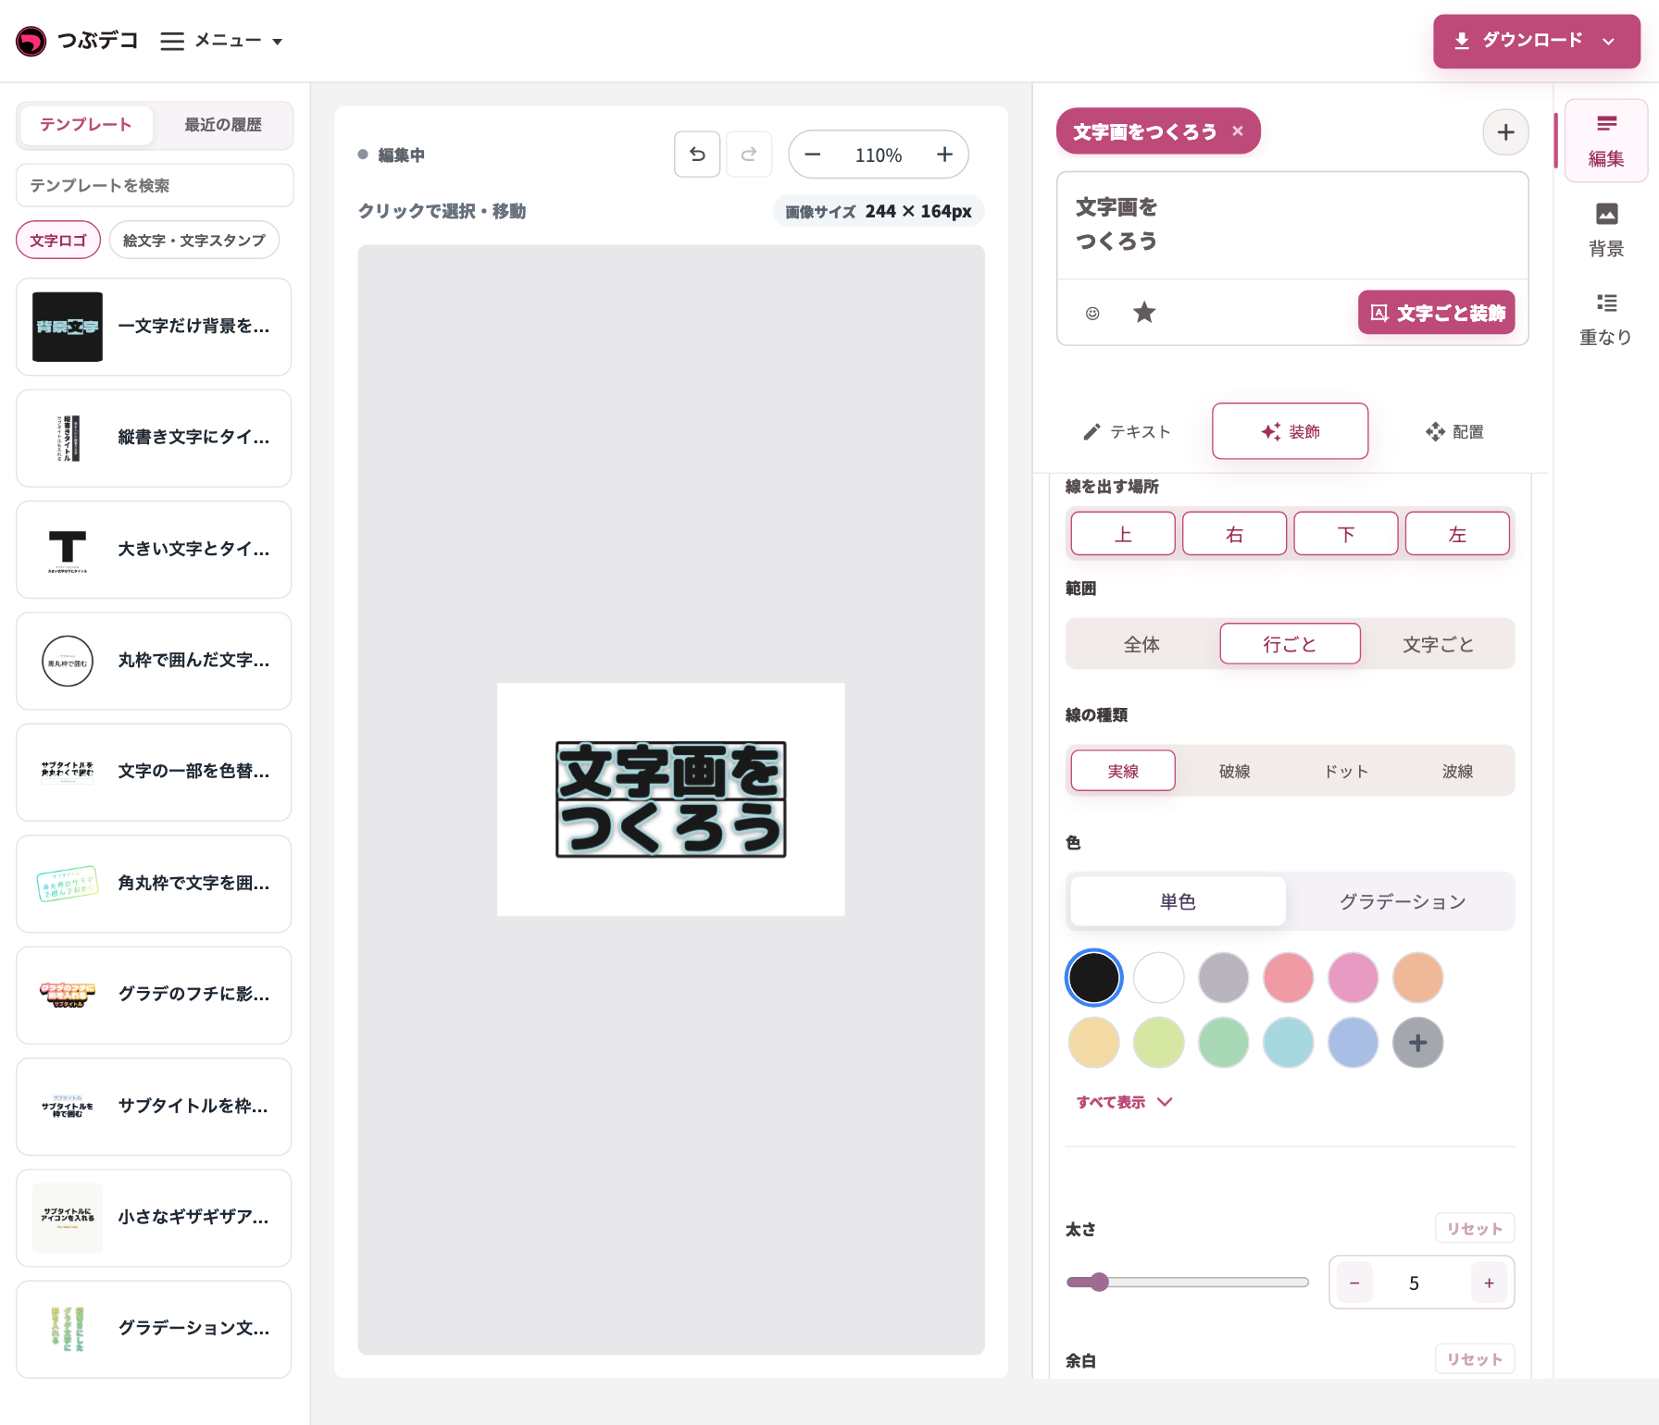
Task: Expand すべて表示 to show all colors
Action: (1124, 1102)
